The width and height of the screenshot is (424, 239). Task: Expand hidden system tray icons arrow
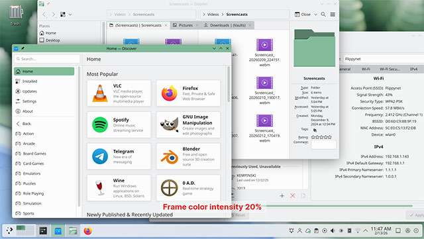[x=366, y=230]
